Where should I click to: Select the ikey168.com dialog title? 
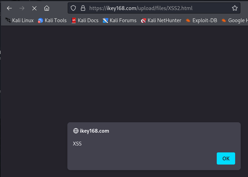94,131
